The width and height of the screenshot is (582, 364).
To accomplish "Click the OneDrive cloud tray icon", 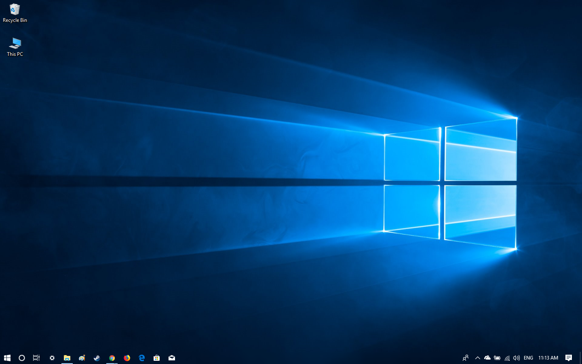I will 487,358.
